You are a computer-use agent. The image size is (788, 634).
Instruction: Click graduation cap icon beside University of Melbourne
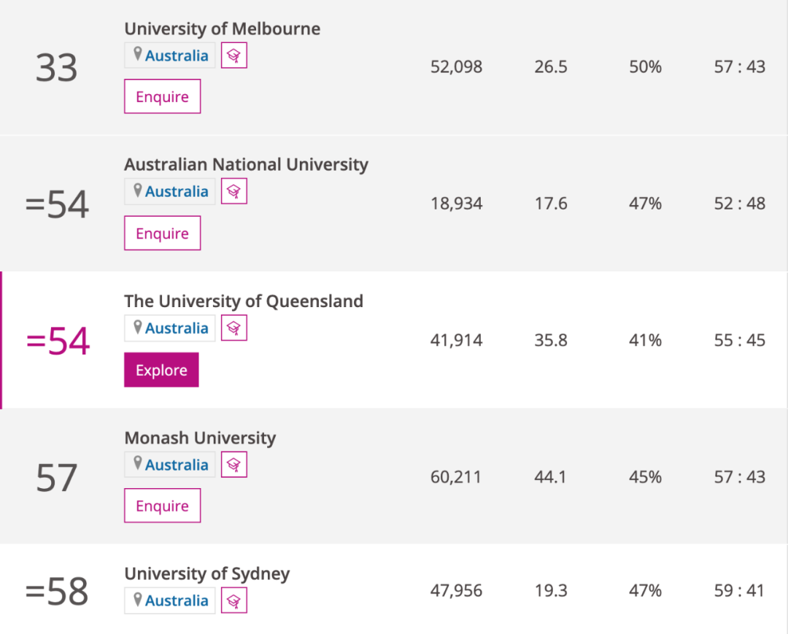(234, 55)
